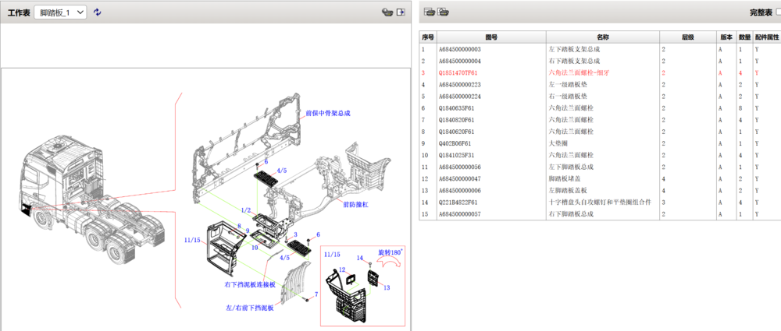781x331 pixels.
Task: Open the 工作表 dropdown showing 脚踏板_1
Action: tap(60, 12)
